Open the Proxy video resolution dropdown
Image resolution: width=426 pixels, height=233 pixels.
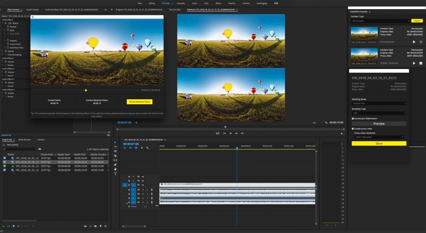click(379, 137)
